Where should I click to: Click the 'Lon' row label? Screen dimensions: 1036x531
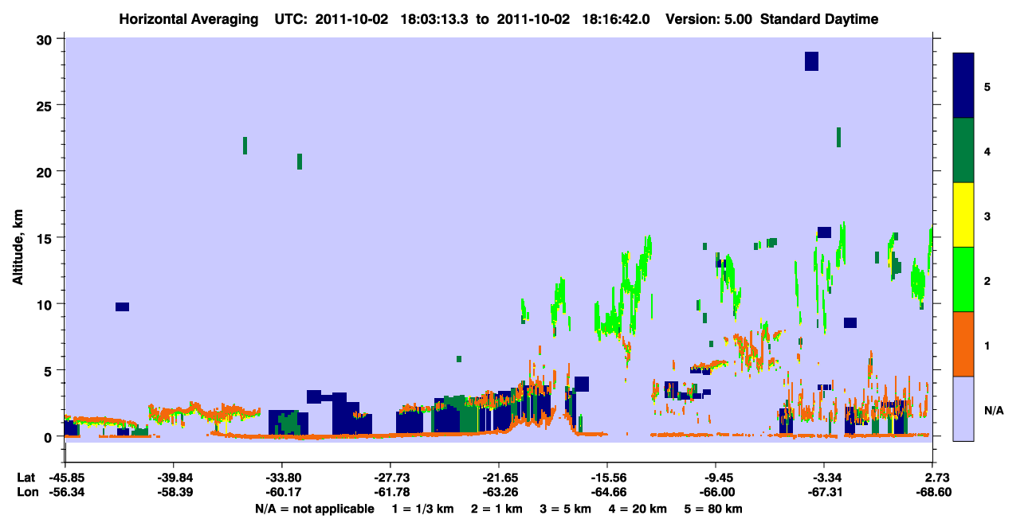[x=27, y=492]
